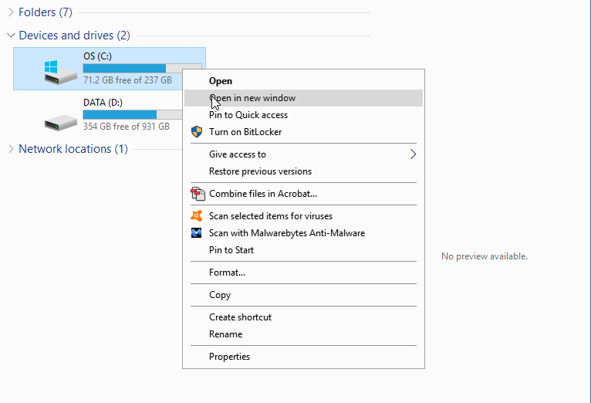Click Format... in the context menu
This screenshot has width=591, height=403.
(227, 273)
